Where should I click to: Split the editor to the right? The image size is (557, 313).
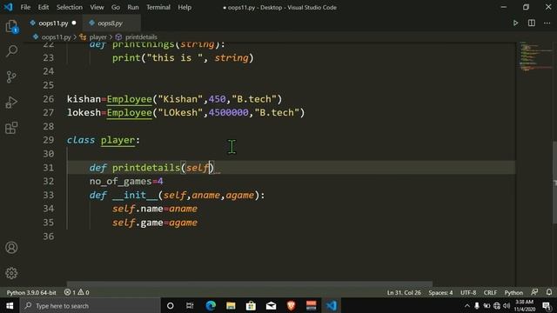532,23
